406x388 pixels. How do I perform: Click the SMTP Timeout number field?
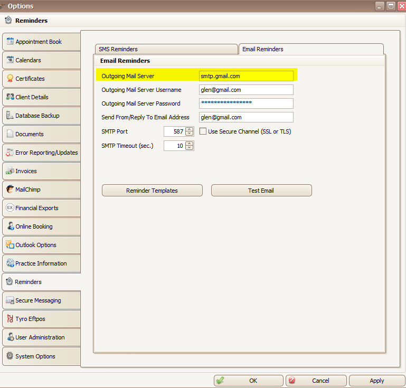tap(175, 146)
